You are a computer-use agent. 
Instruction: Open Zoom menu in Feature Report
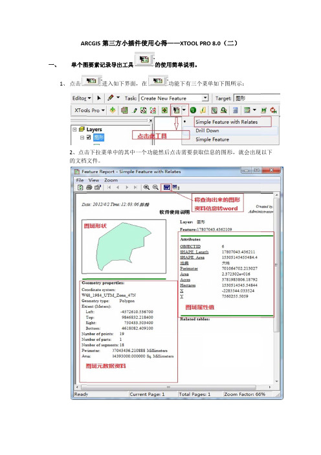111,180
